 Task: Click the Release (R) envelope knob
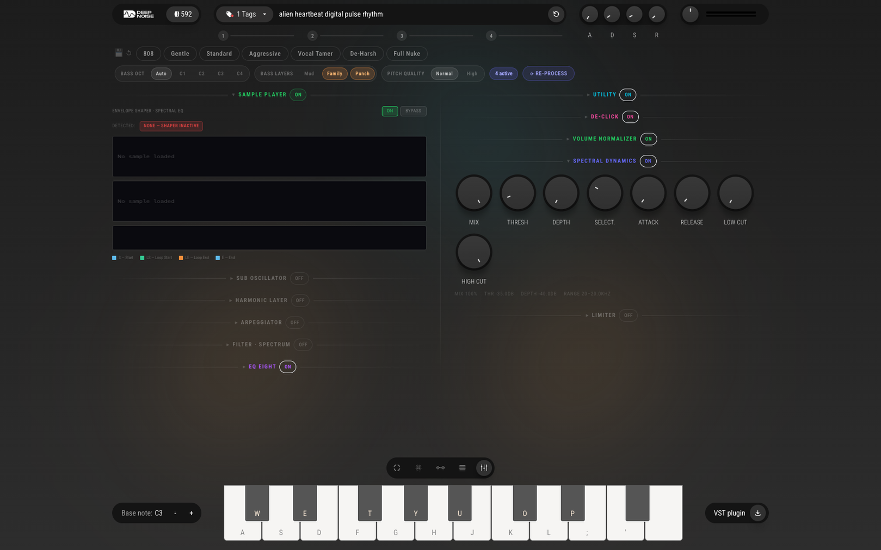[x=656, y=15]
